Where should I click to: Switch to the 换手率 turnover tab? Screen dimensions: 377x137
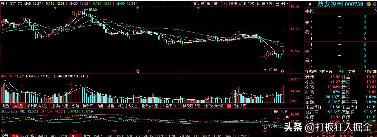pyautogui.click(x=88, y=106)
